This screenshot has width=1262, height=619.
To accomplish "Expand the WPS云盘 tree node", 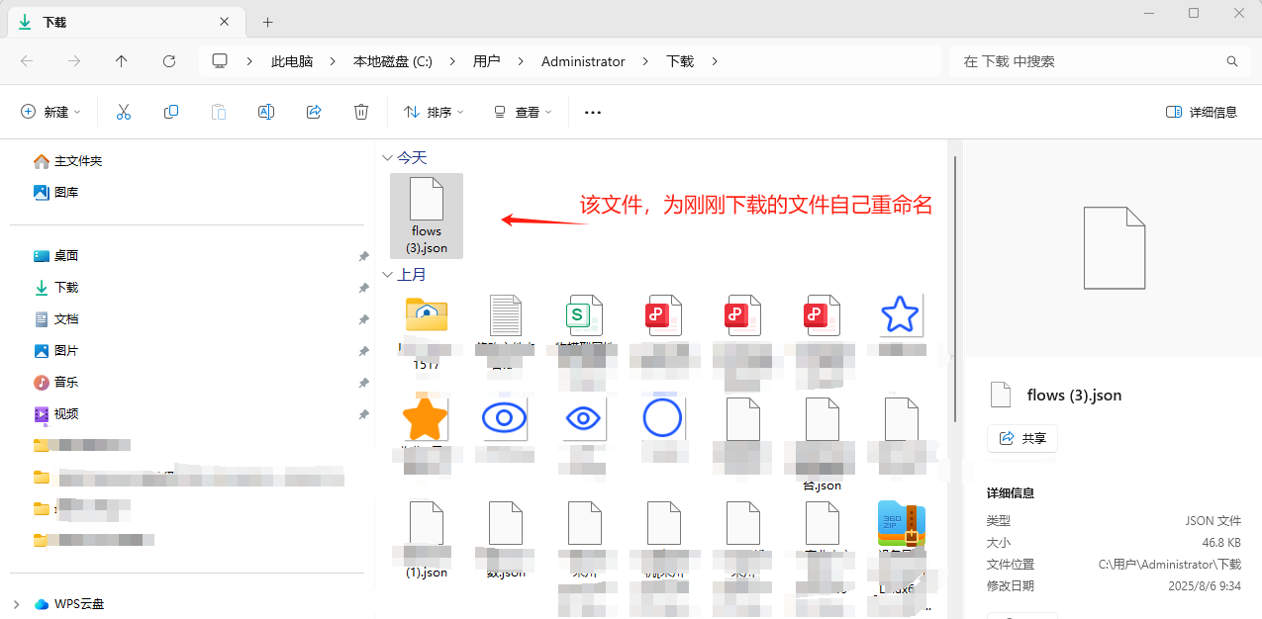I will click(x=16, y=603).
